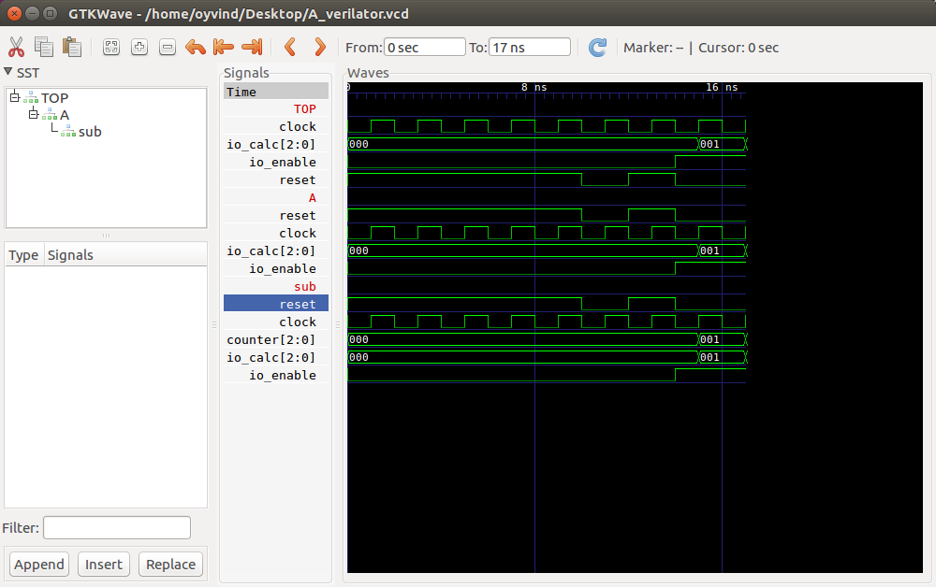Select the red A group label
This screenshot has width=936, height=587.
(313, 198)
